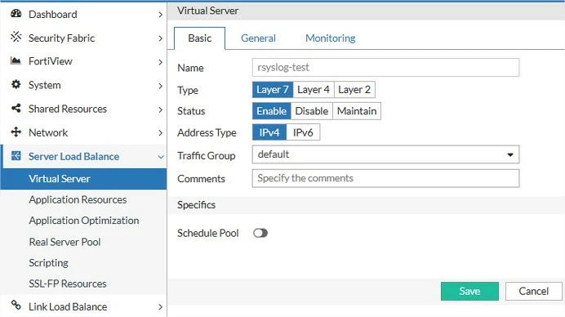Open the Dashboard menu label
The width and height of the screenshot is (565, 317).
(52, 15)
